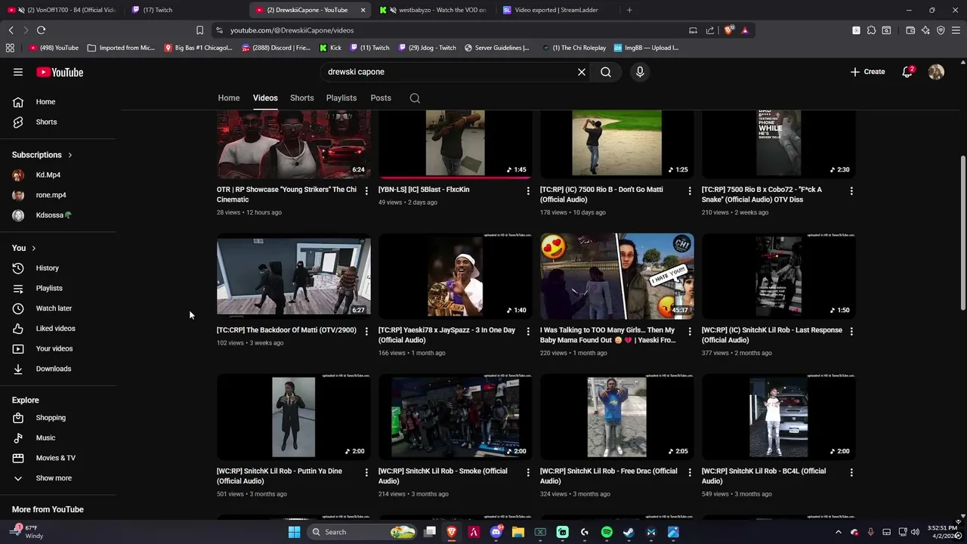The image size is (967, 544).
Task: Open Windows Start menu
Action: pyautogui.click(x=294, y=532)
